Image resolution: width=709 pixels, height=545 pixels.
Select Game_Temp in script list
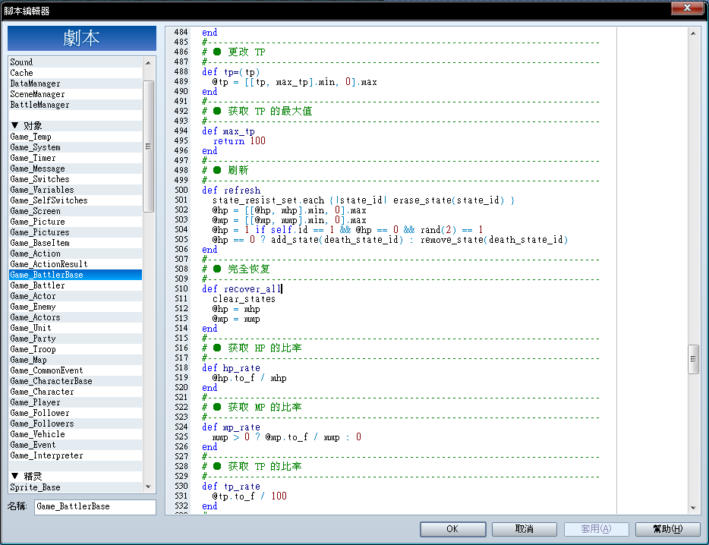click(x=75, y=137)
